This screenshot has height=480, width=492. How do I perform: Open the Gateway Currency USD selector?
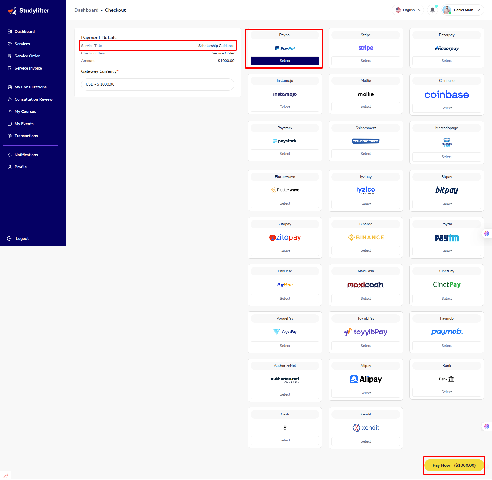(158, 84)
